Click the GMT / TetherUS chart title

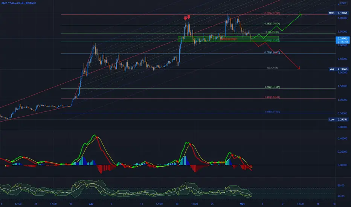point(18,3)
